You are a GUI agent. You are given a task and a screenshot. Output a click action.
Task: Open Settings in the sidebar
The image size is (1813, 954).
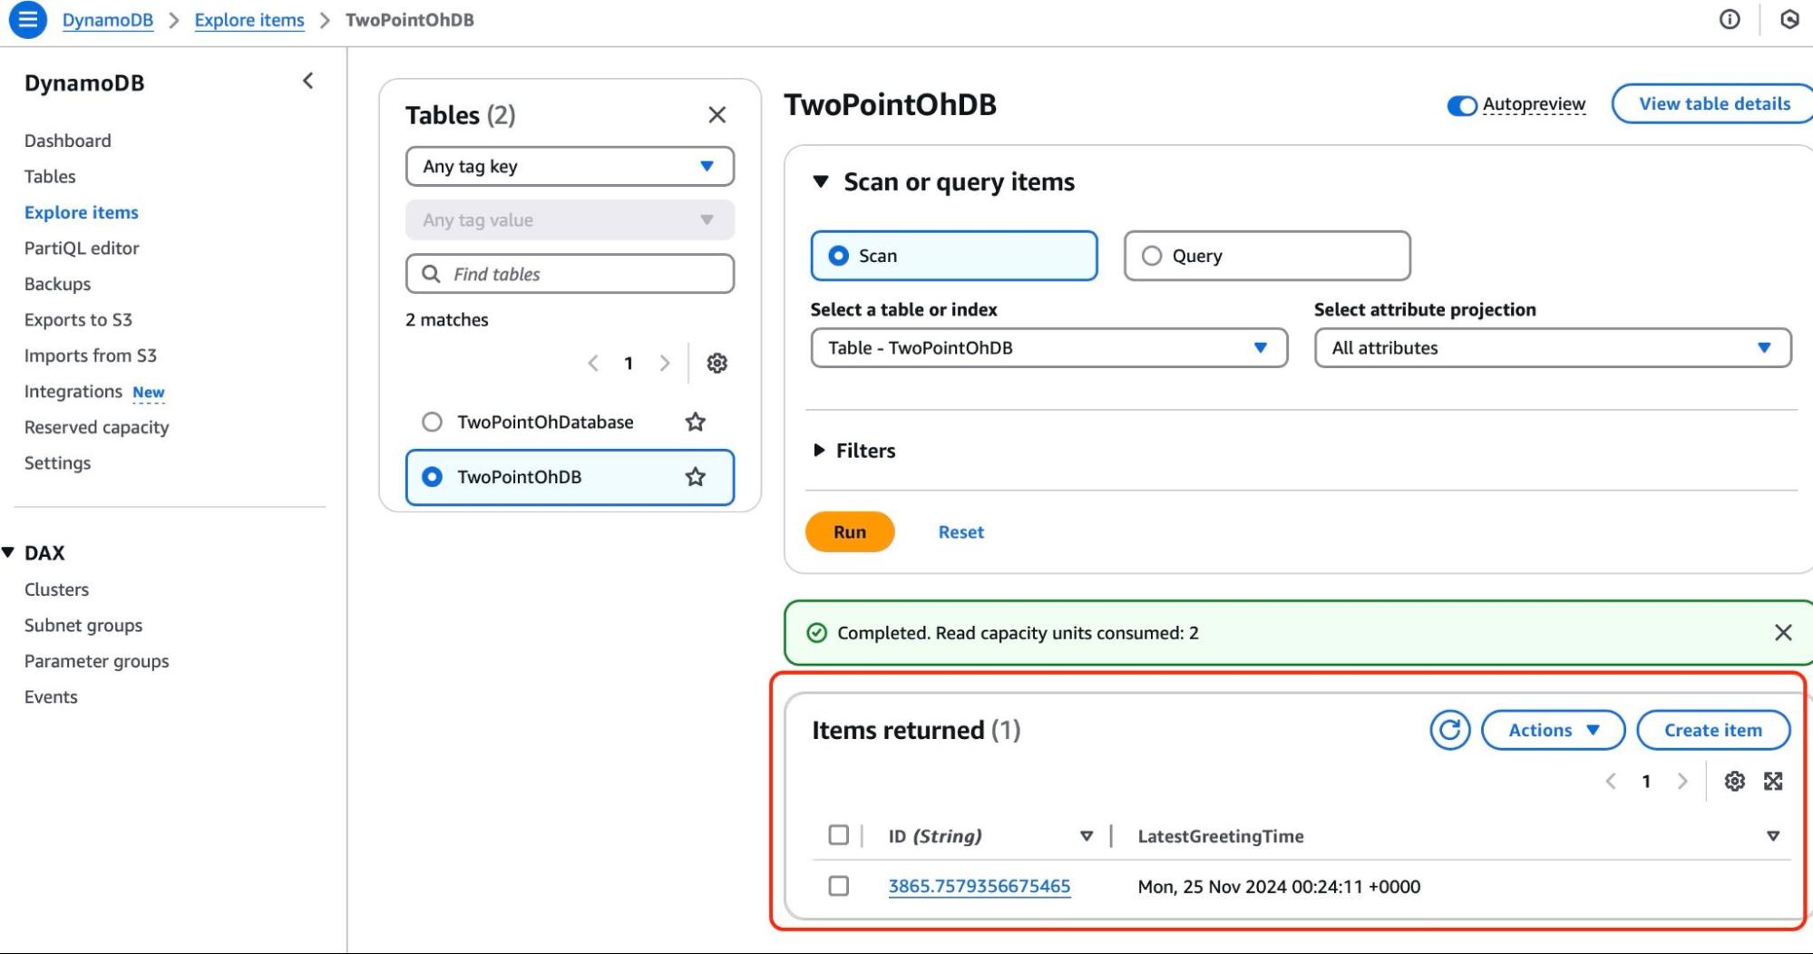57,463
